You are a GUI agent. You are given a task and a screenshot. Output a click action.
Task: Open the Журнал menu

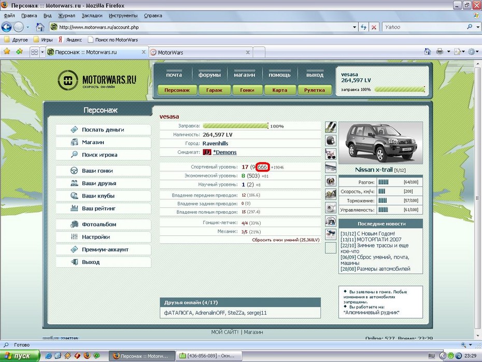point(67,16)
